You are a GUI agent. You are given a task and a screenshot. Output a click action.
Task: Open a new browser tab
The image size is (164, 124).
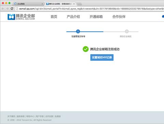[x=79, y=4]
